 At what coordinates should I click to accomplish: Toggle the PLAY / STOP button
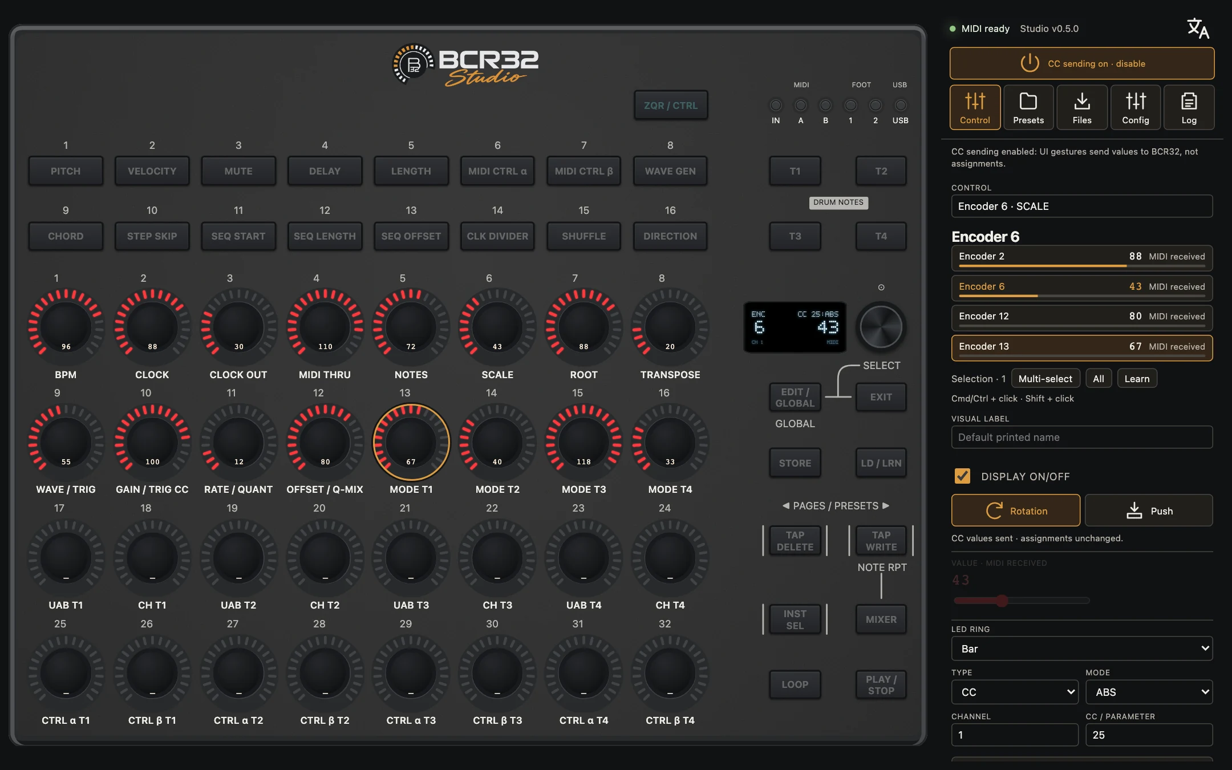[x=881, y=684]
